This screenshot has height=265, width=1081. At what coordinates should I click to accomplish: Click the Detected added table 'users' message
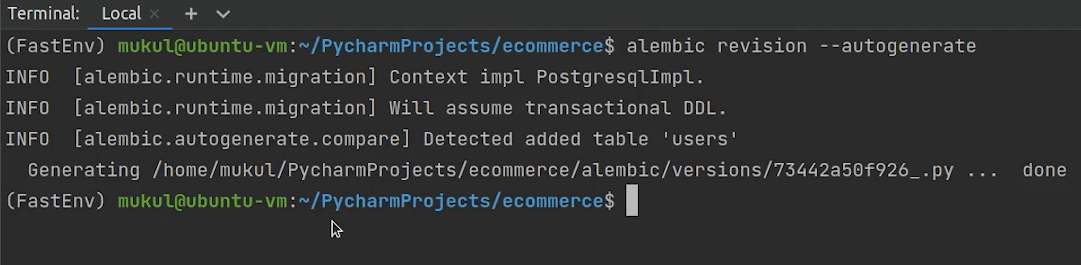580,139
